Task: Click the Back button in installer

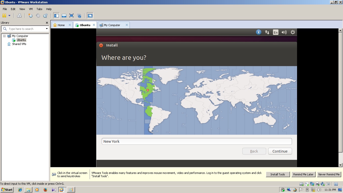Action: tap(254, 151)
